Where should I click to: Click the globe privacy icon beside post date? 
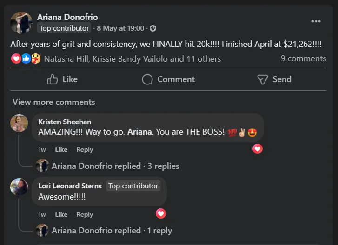[x=153, y=28]
